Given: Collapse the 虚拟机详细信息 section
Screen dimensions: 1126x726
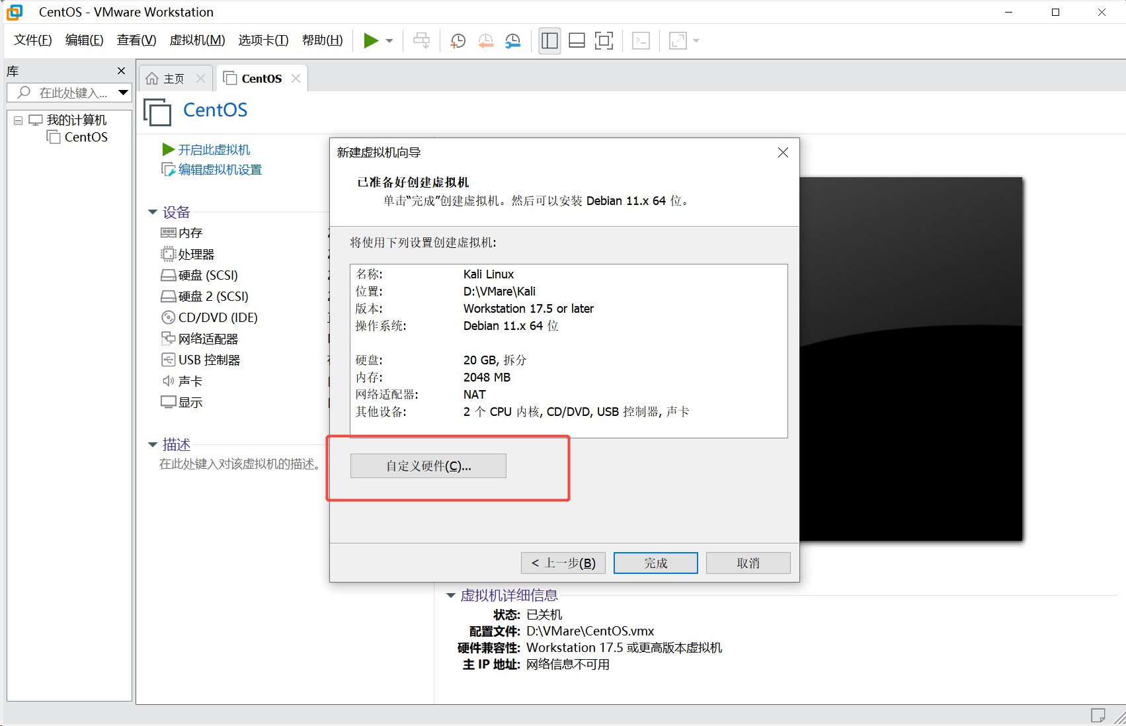Looking at the screenshot, I should pos(451,596).
